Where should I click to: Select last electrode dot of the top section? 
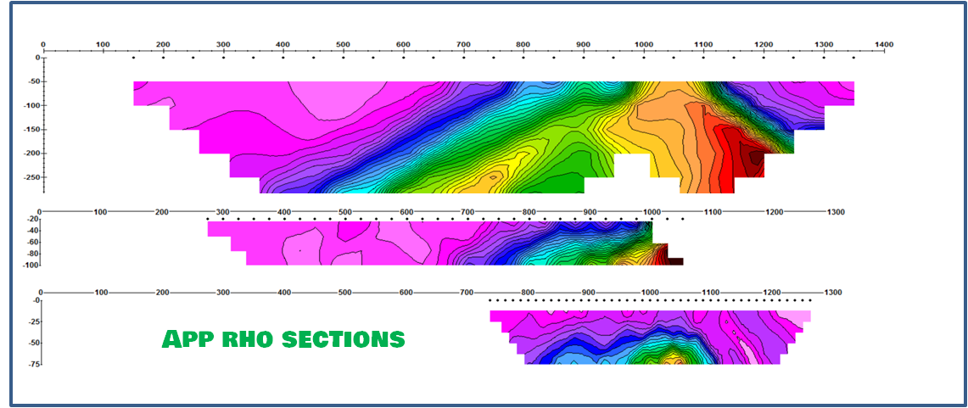tap(853, 59)
